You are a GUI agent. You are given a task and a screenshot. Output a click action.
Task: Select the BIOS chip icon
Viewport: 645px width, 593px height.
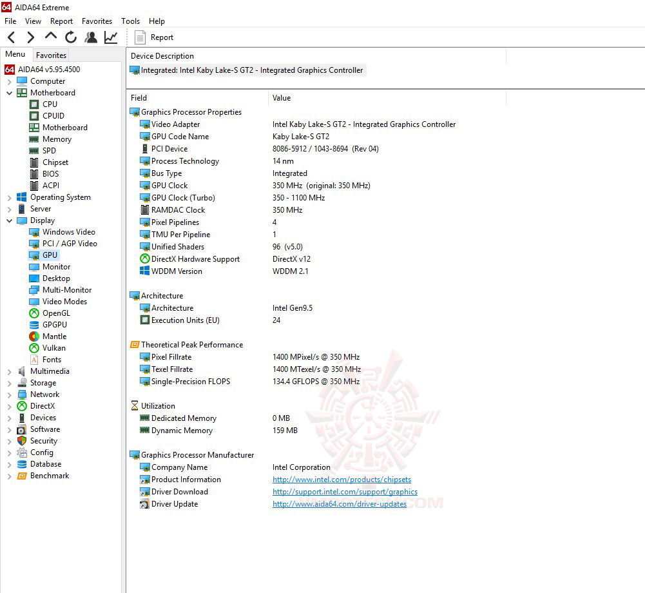(34, 174)
